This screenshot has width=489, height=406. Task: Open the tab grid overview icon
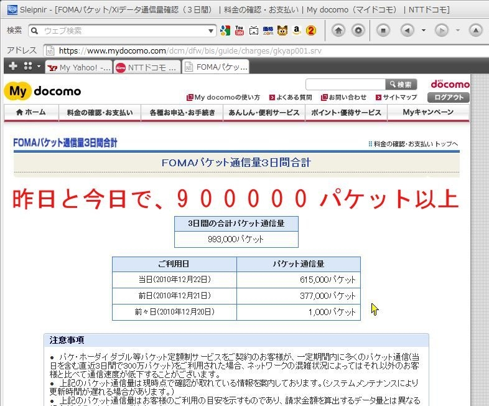[28, 66]
